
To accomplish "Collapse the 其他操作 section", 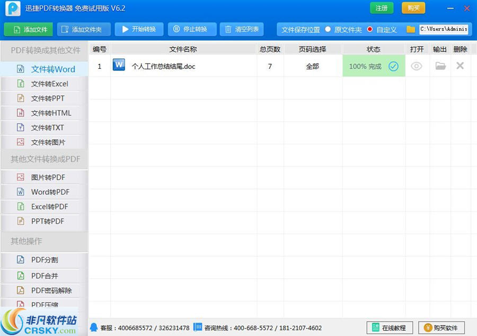I will click(45, 241).
